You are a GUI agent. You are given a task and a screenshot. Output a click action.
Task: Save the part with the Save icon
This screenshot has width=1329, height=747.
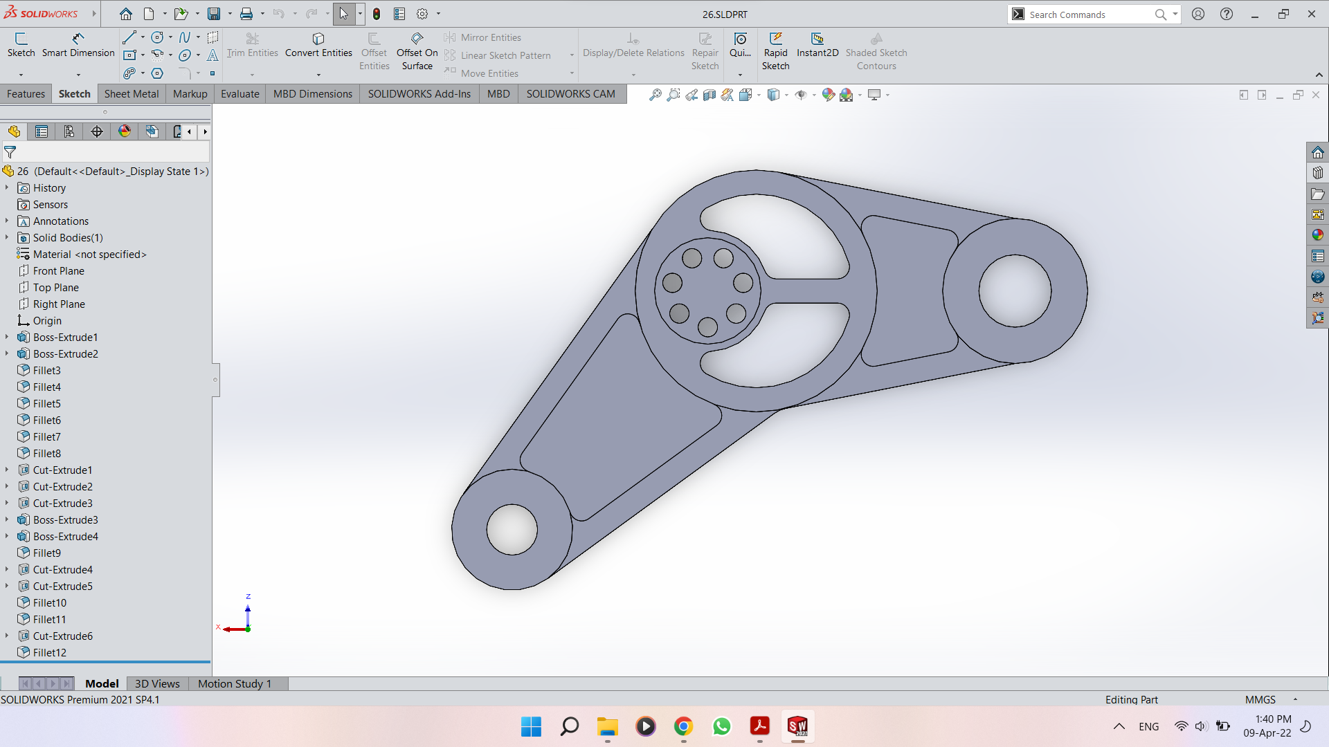(214, 14)
